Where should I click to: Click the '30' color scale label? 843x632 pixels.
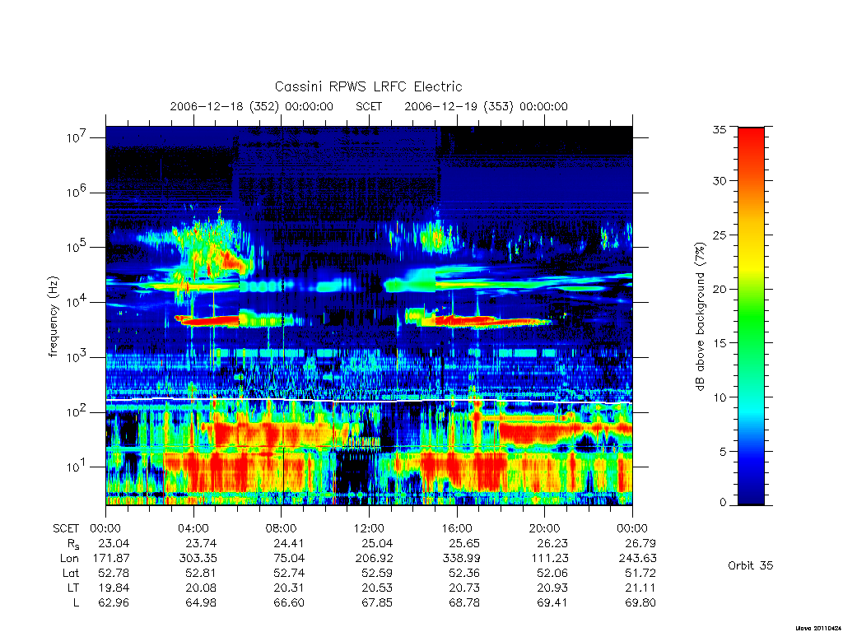(719, 180)
